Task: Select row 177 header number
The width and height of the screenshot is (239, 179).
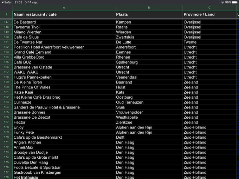Action: pyautogui.click(x=6, y=173)
